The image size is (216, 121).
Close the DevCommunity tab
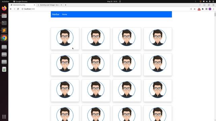coord(34,5)
